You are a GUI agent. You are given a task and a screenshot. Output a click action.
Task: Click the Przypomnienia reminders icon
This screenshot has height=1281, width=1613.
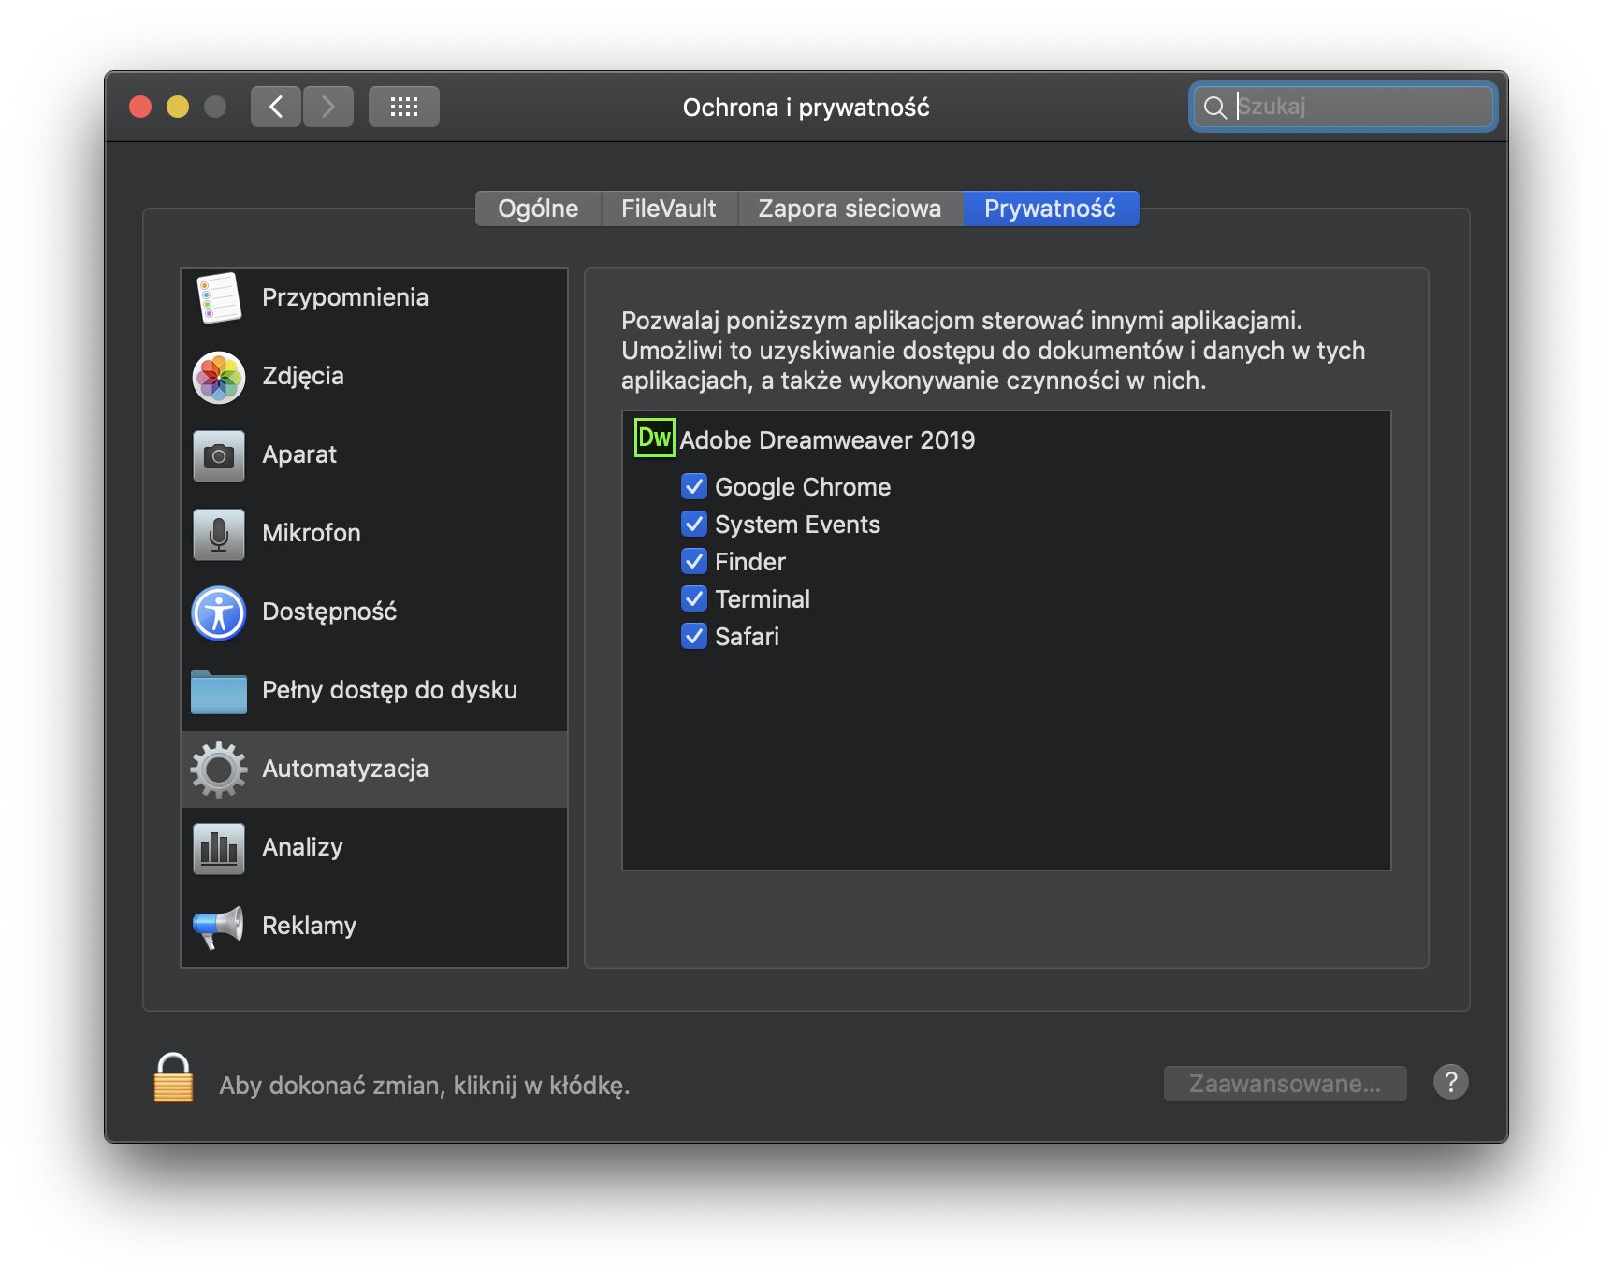(219, 298)
